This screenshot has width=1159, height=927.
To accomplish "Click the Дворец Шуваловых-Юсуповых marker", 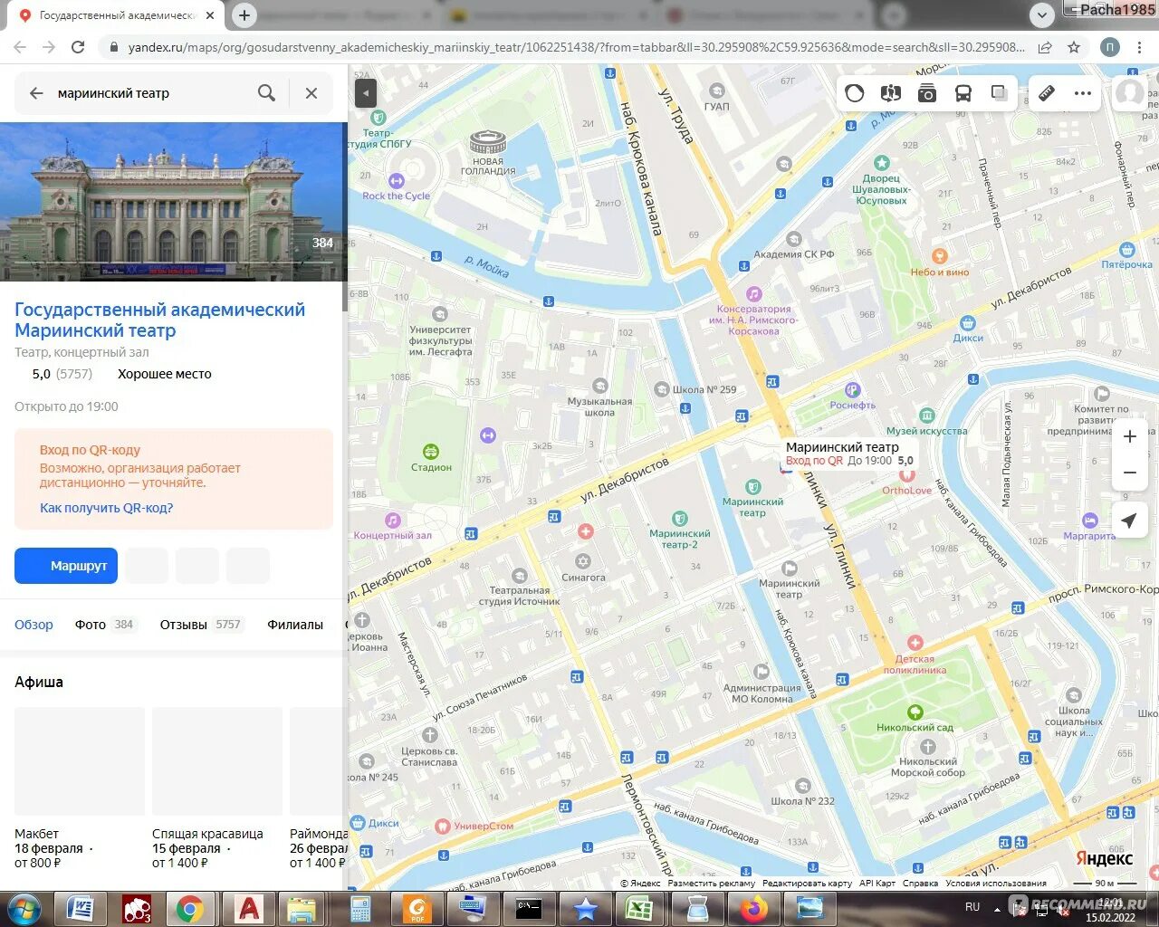I will 881,163.
